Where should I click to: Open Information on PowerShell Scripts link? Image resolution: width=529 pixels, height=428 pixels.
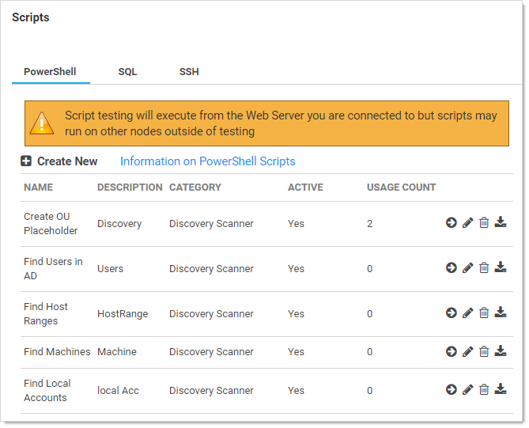(x=207, y=161)
